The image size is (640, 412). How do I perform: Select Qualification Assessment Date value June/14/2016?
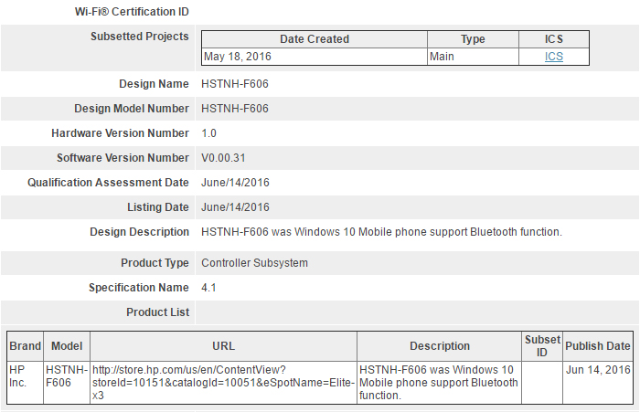[235, 183]
